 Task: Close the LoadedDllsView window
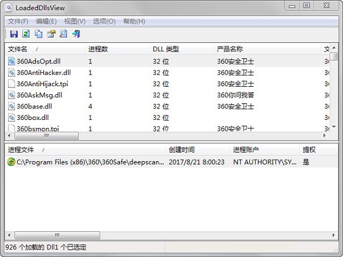pos(327,6)
